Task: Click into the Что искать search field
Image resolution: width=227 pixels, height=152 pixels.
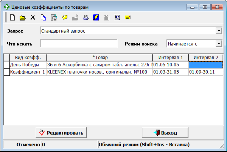Action: click(78, 44)
